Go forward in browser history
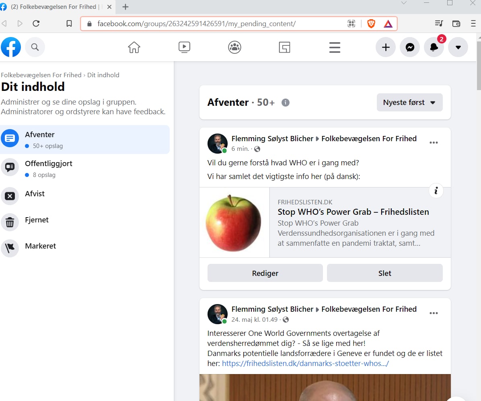Viewport: 481px width, 401px height. [x=20, y=24]
